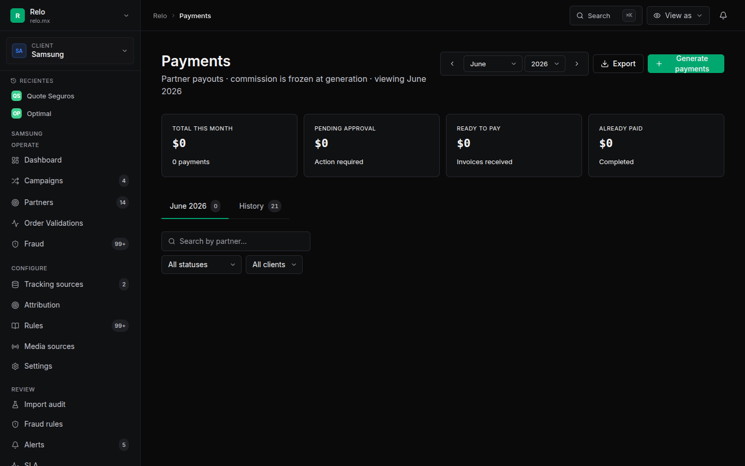Open the global Search box
Image resolution: width=745 pixels, height=466 pixels.
tap(606, 16)
